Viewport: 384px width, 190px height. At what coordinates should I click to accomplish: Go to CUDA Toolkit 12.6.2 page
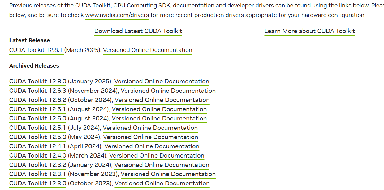38,100
